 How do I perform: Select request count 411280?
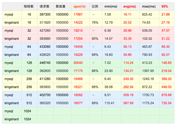45,79
